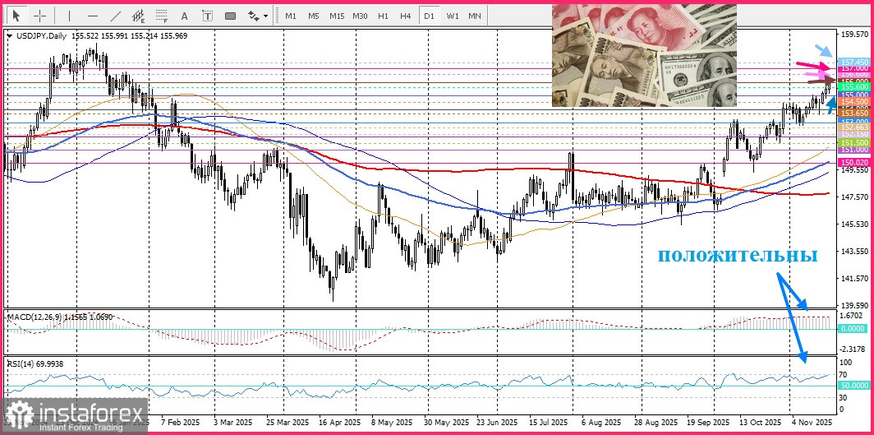
Task: Switch to the W1 timeframe
Action: point(452,16)
